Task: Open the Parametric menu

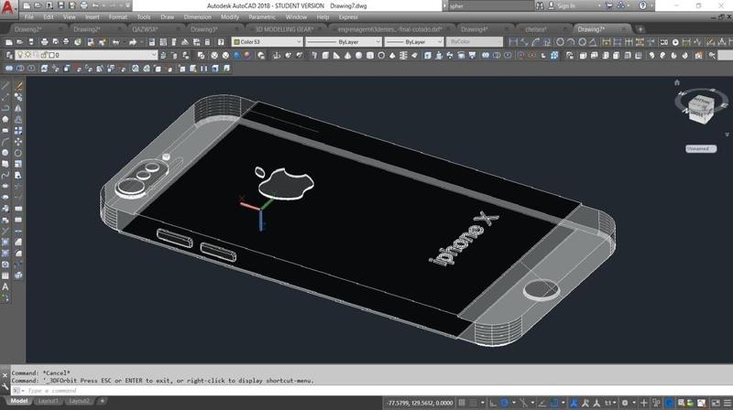Action: pyautogui.click(x=262, y=17)
